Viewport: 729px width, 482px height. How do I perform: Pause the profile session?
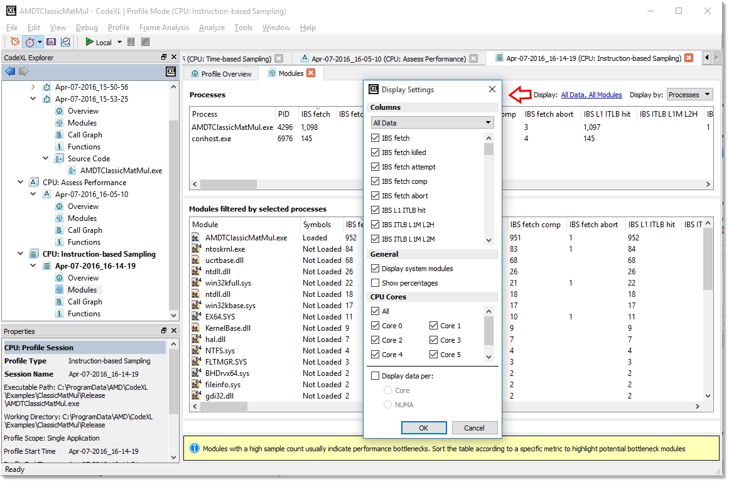click(x=131, y=42)
